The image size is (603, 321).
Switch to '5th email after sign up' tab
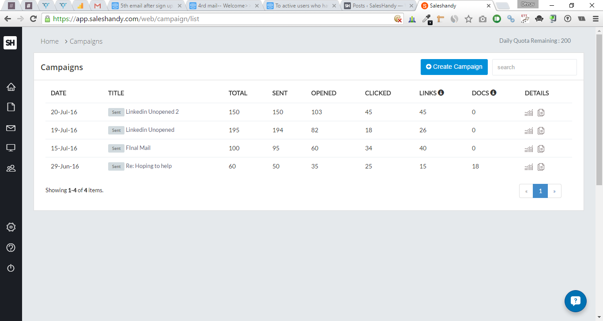click(x=146, y=6)
